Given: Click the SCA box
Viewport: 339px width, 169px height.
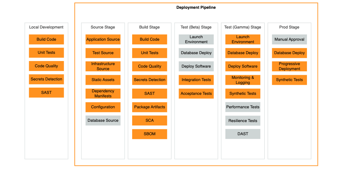Looking at the screenshot, I should [x=150, y=120].
